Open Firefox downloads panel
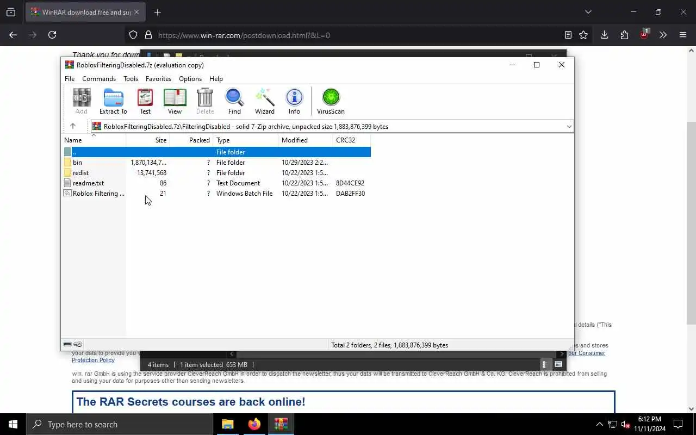696x435 pixels. (604, 35)
